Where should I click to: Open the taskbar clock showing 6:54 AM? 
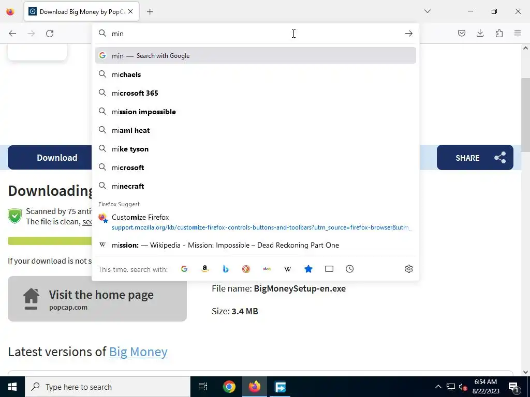(x=485, y=387)
